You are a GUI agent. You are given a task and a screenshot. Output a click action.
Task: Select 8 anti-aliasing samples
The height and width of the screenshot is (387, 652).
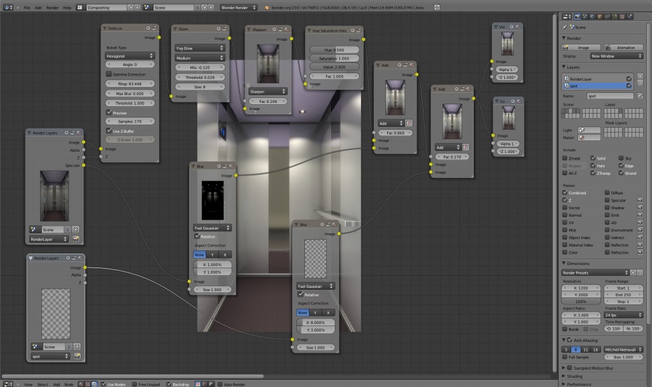pyautogui.click(x=576, y=350)
